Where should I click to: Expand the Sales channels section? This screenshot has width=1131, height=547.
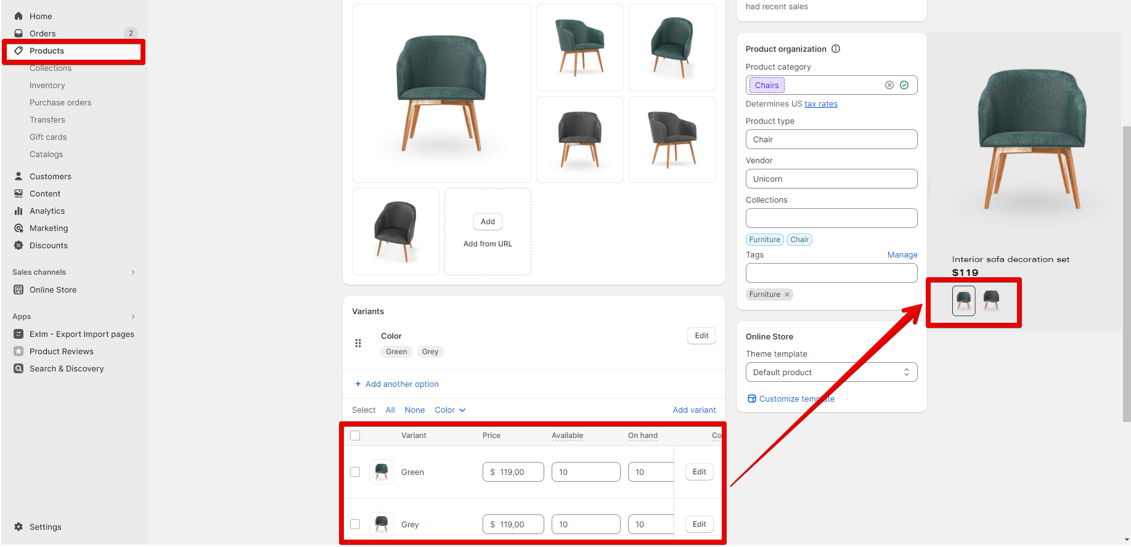133,272
